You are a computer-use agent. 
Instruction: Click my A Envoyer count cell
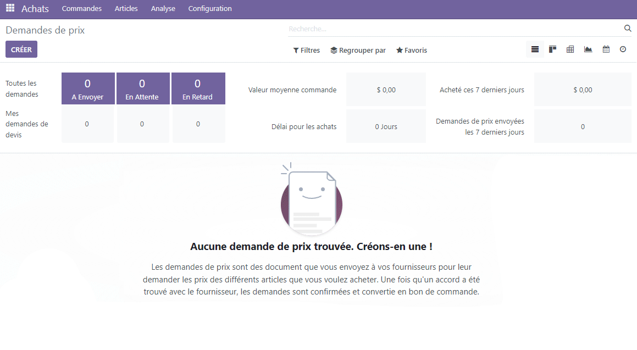tap(88, 124)
